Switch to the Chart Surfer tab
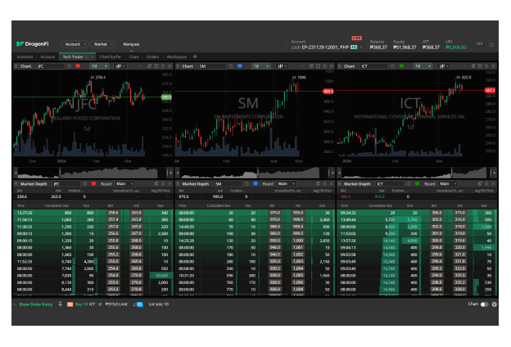Viewport: 511px width, 347px height. [x=110, y=56]
